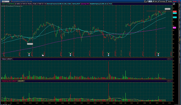Open the symbol selector dropdown arrows

click(x=10, y=1)
